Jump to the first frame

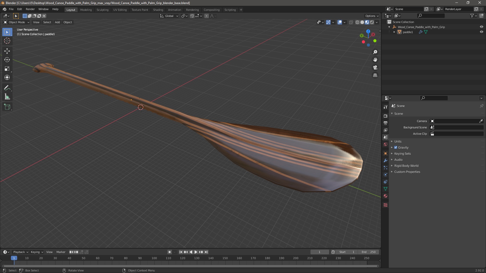[181, 252]
